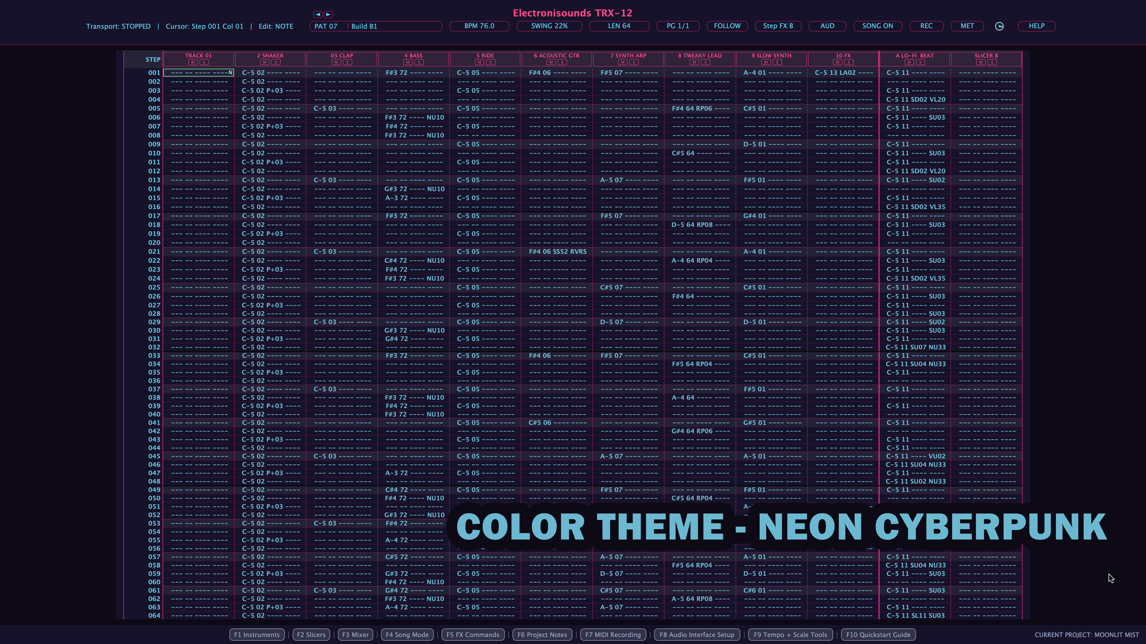This screenshot has width=1146, height=644.
Task: Click 'C-5 13 LA02' in 10 FX step 001
Action: (835, 72)
